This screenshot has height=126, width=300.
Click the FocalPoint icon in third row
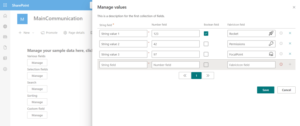[271, 54]
